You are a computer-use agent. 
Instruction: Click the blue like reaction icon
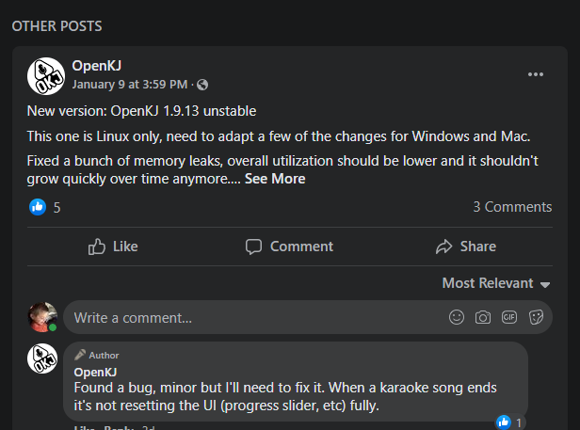point(38,206)
